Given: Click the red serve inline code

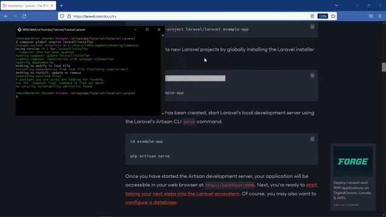Looking at the screenshot, I should pos(189,122).
